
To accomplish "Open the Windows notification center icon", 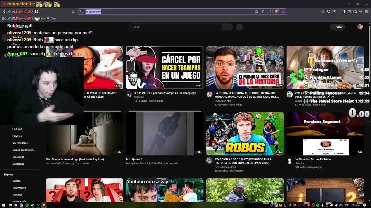I will [x=365, y=205].
